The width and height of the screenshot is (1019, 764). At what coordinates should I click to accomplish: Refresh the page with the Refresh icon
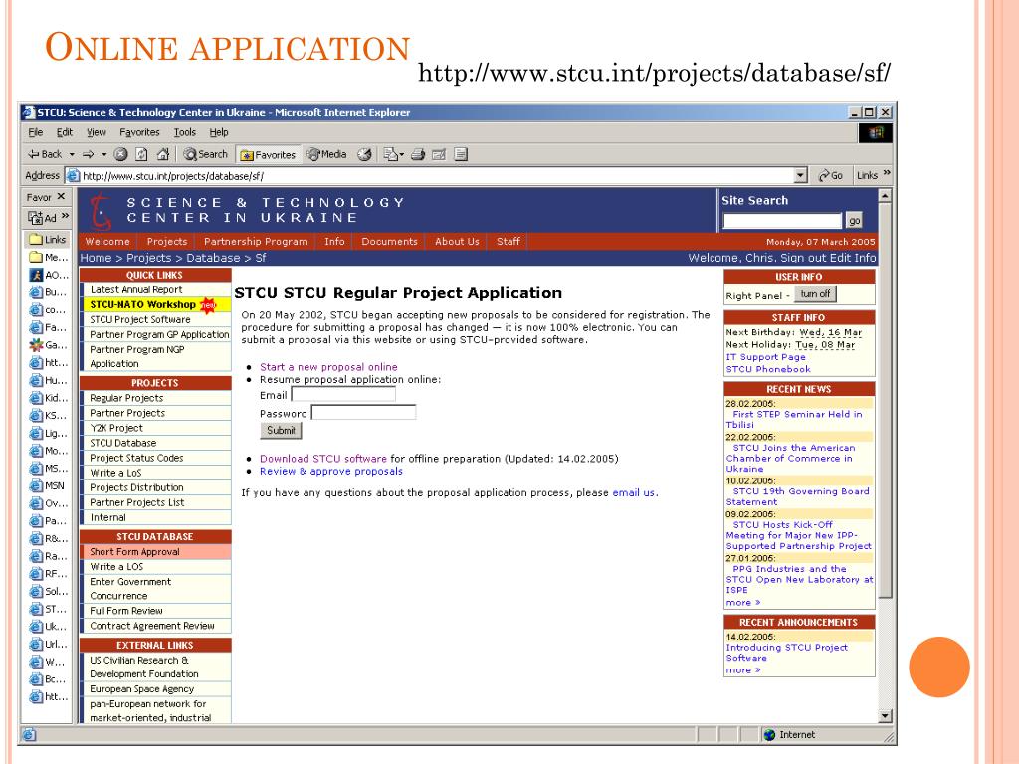click(x=141, y=154)
